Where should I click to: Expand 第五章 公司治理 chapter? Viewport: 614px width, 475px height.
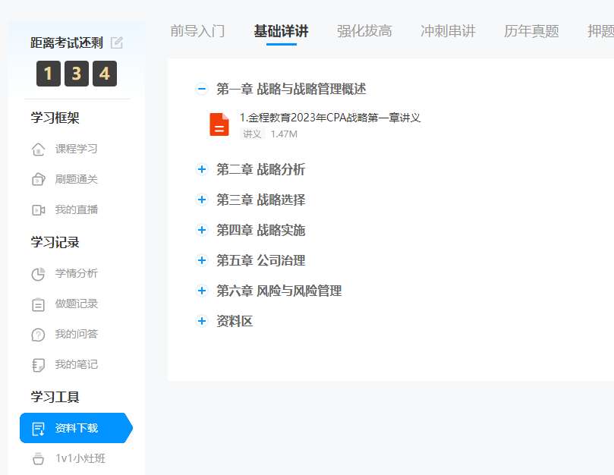pos(202,260)
